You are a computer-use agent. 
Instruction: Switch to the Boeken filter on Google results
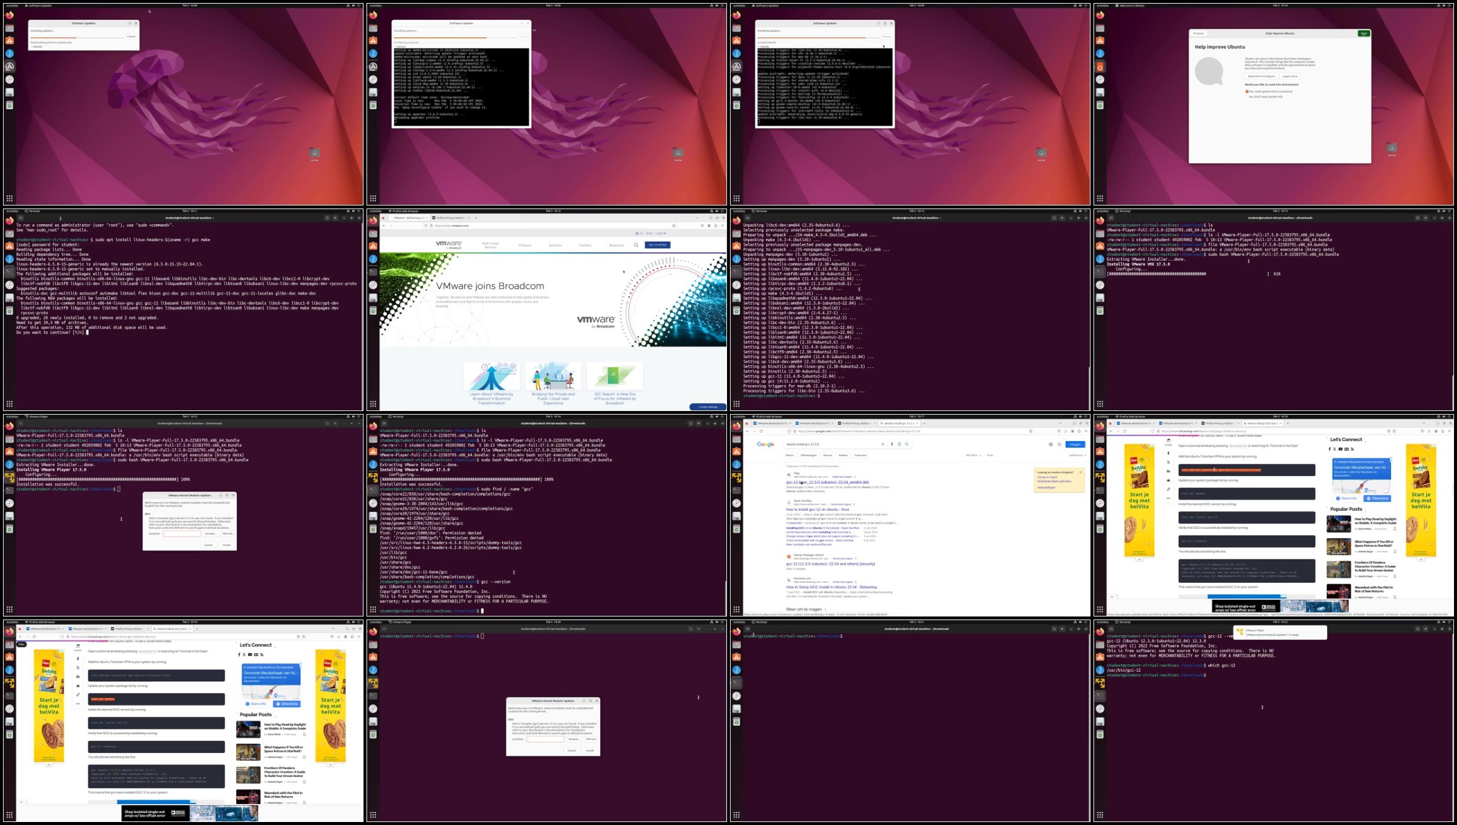(x=843, y=455)
